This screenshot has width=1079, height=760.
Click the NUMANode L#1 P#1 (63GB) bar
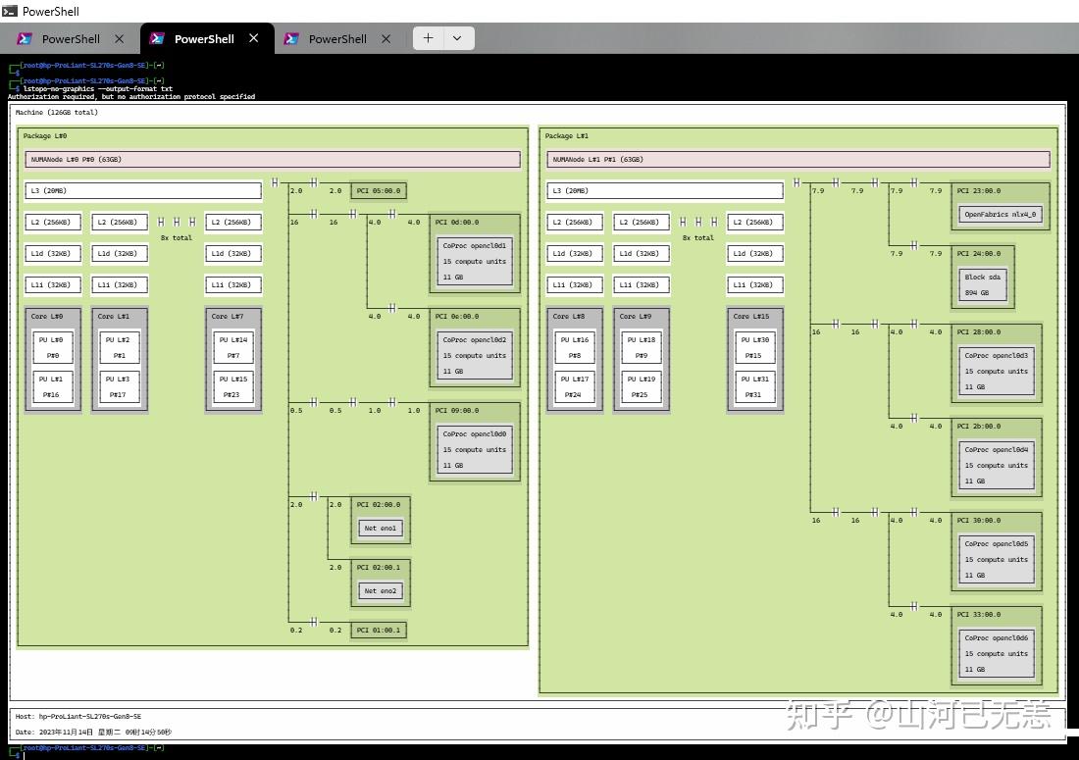800,160
